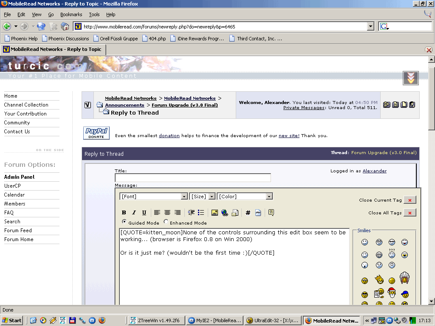Viewport: 435px width, 326px height.
Task: Reload the page with reload icon
Action: [x=41, y=26]
